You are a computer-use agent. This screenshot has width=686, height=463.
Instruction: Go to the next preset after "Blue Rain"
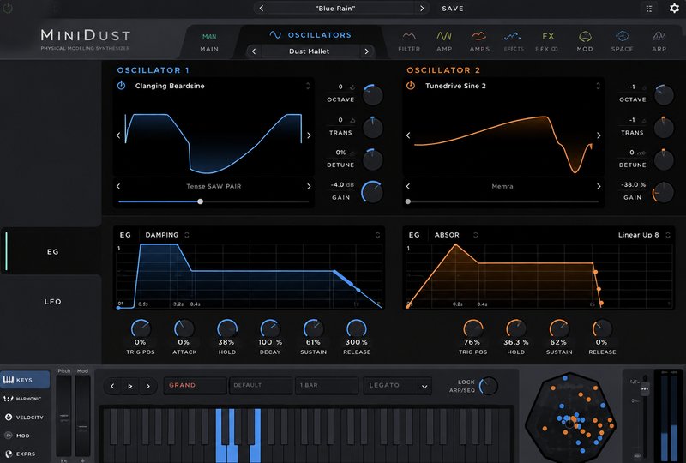point(422,9)
